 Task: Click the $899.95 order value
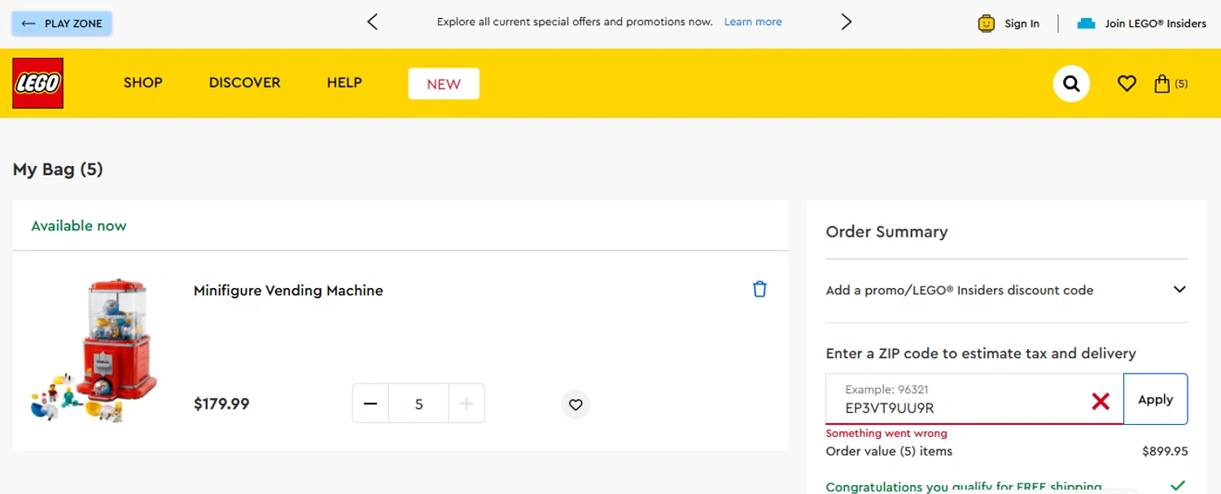(1165, 451)
